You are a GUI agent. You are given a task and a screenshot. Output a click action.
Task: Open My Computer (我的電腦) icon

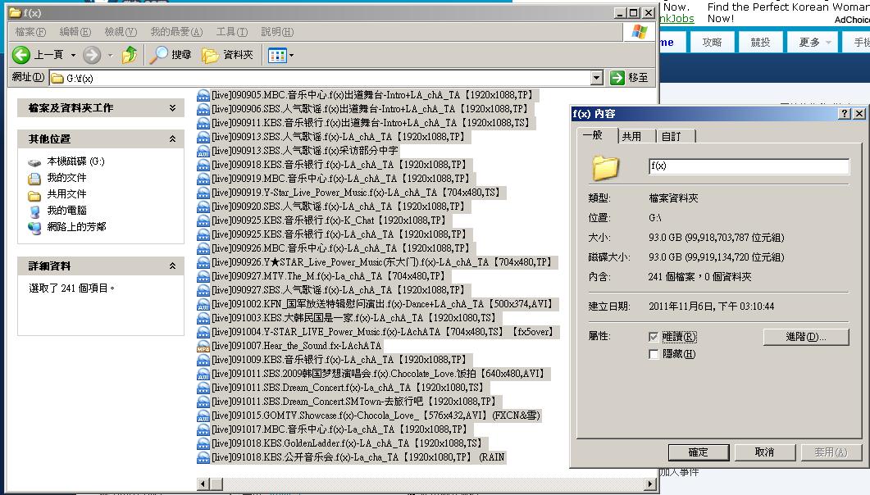34,211
